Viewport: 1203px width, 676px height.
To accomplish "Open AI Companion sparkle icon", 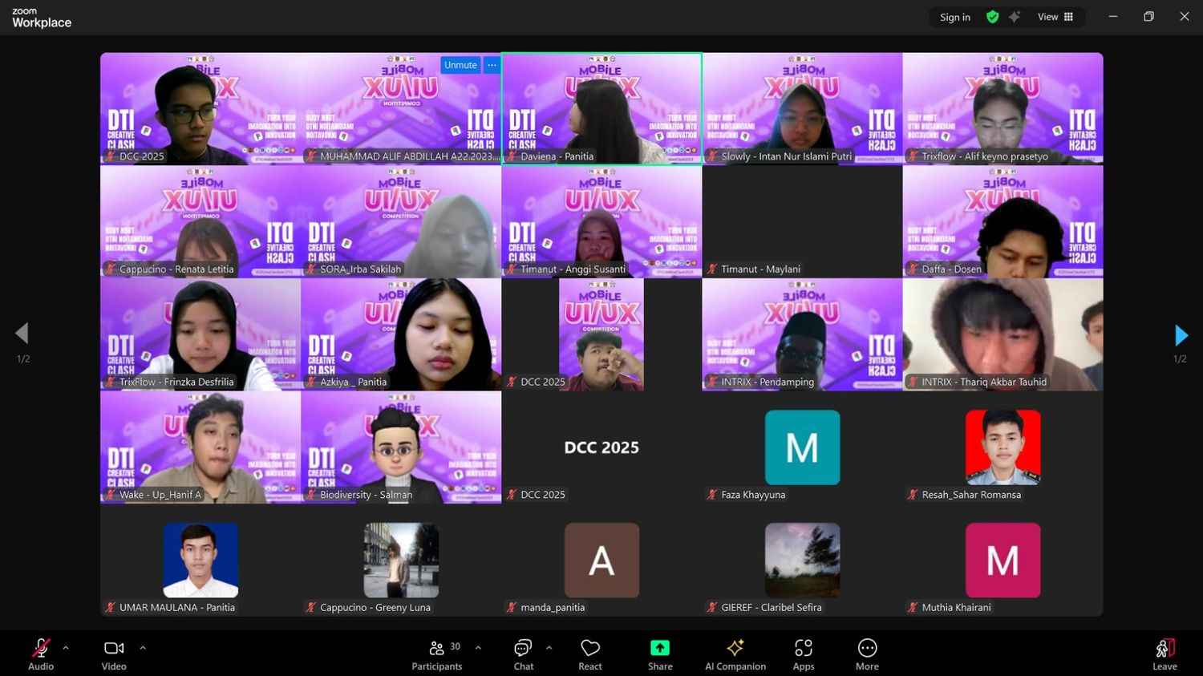I will [735, 648].
